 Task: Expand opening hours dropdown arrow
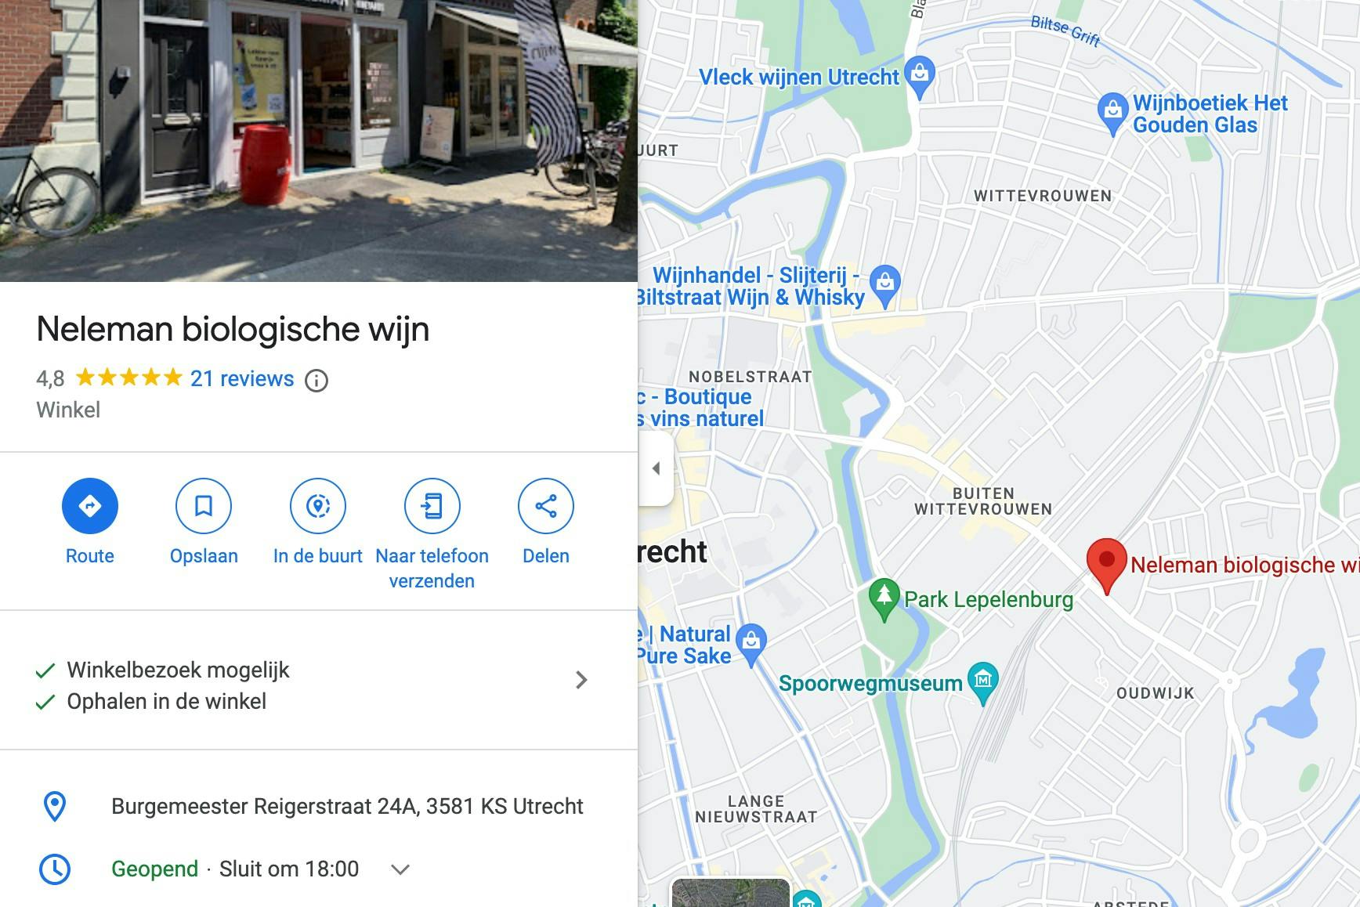(x=400, y=869)
